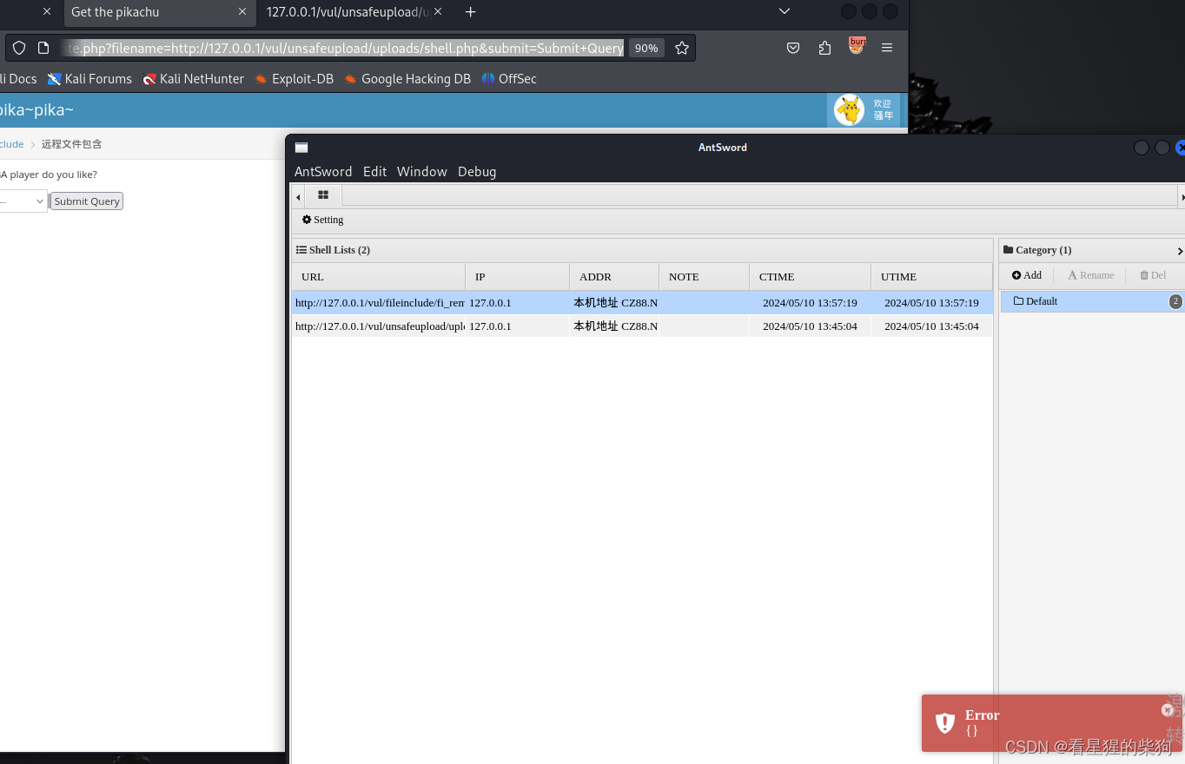Sort shell list by ADDR column
The image size is (1185, 764).
pyautogui.click(x=614, y=277)
